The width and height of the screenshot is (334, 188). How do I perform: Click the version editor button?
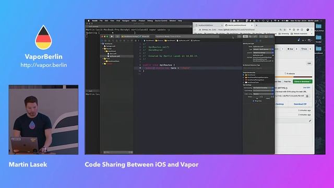click(255, 37)
